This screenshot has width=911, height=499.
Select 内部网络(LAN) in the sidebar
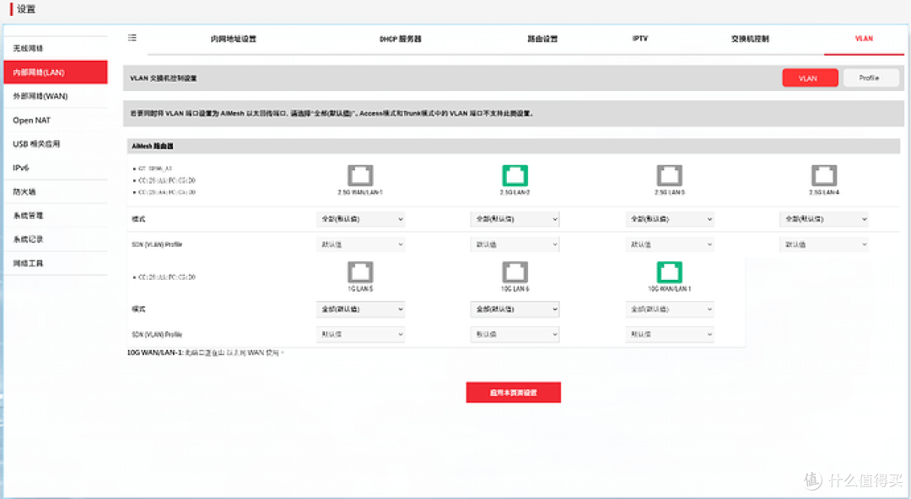click(x=56, y=72)
